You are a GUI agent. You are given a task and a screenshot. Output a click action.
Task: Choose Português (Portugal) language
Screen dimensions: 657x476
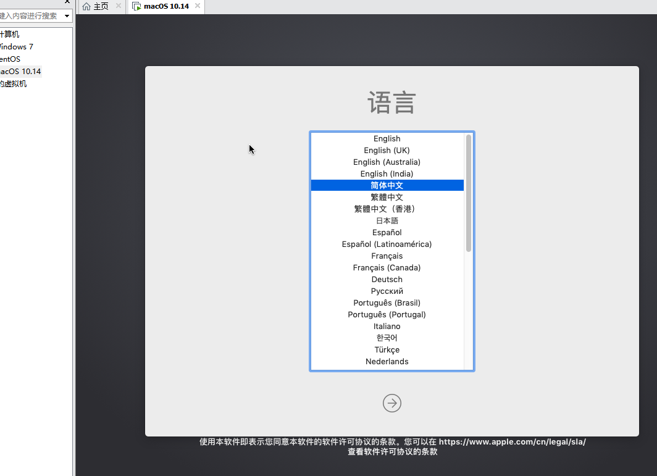(x=387, y=315)
